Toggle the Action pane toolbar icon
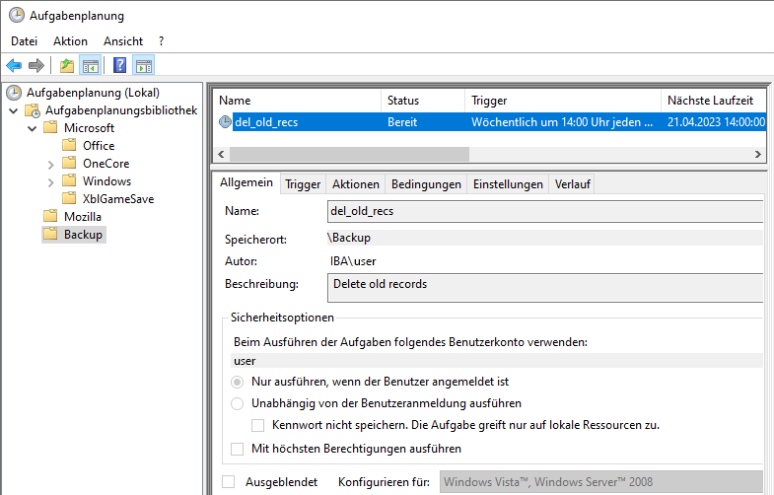774x495 pixels. (x=144, y=65)
